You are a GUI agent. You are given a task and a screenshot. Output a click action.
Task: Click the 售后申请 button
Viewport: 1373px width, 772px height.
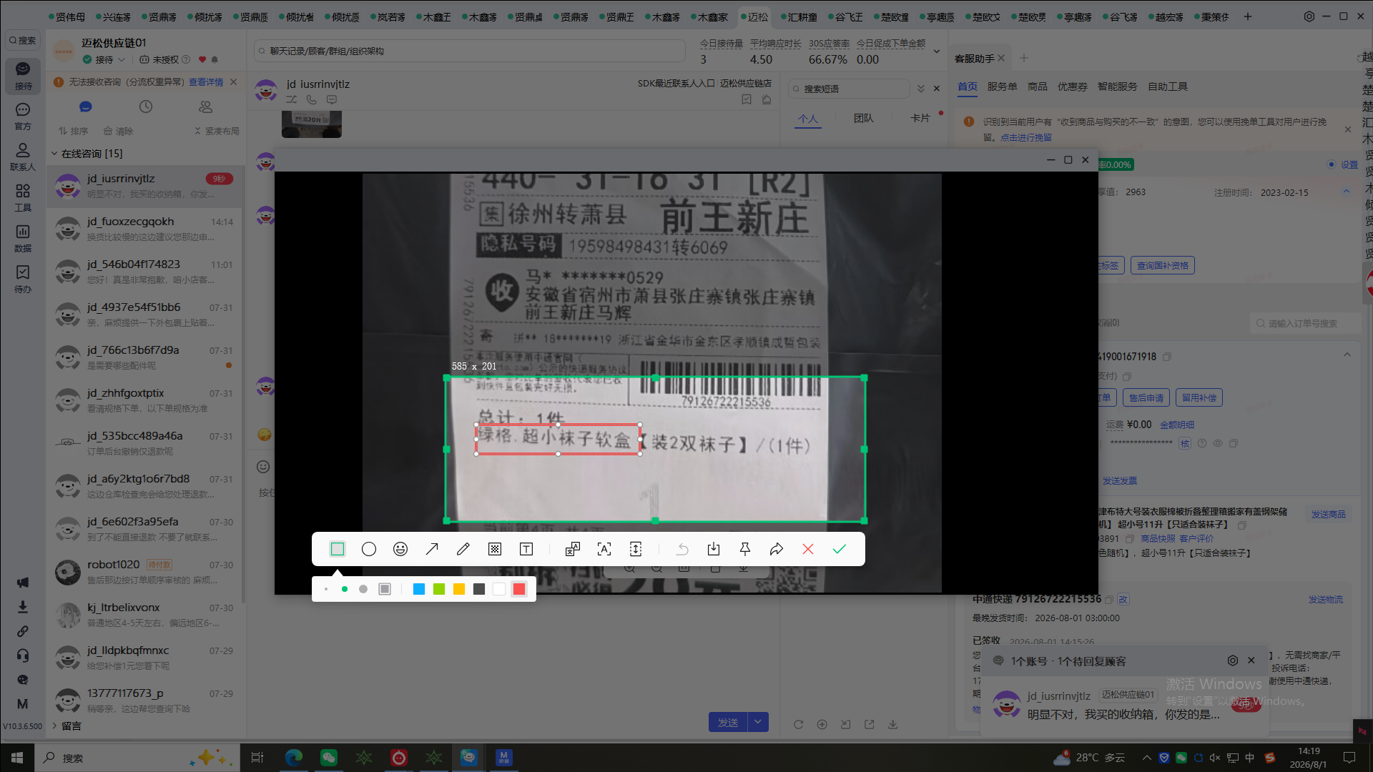[1146, 398]
